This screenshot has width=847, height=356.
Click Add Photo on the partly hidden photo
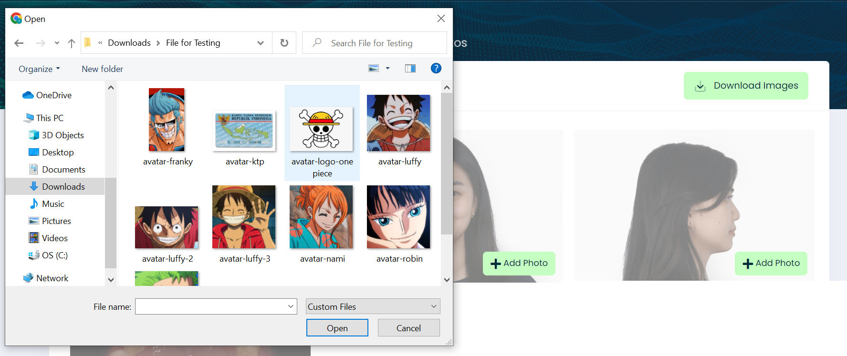point(519,263)
